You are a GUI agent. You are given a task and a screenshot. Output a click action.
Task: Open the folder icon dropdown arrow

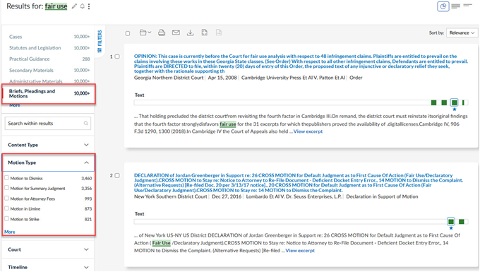click(x=150, y=32)
